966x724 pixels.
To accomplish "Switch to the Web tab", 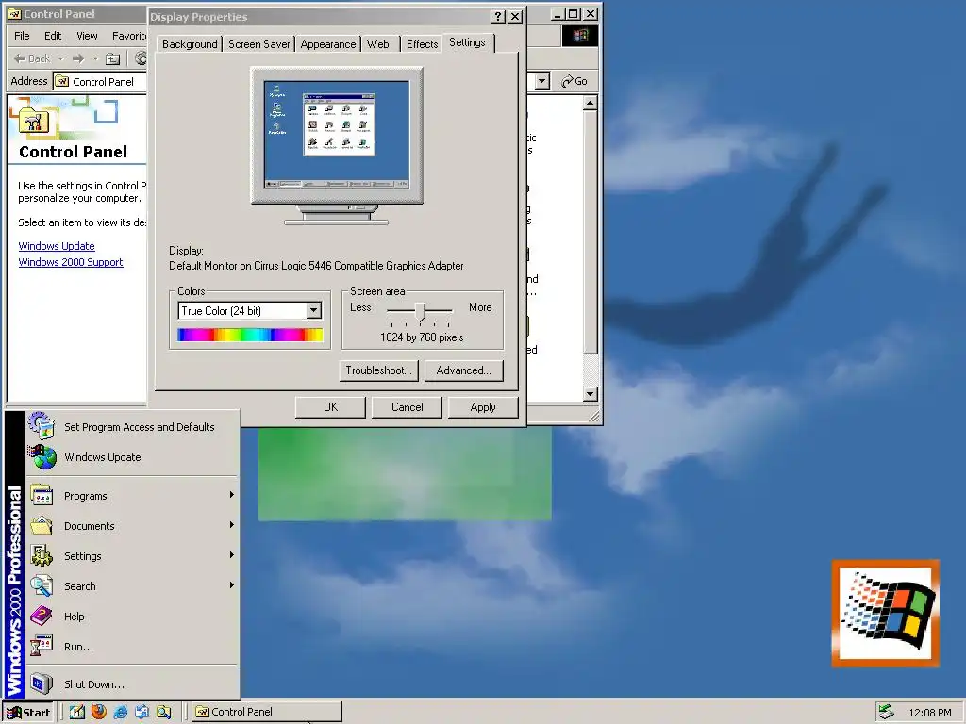I will click(377, 44).
